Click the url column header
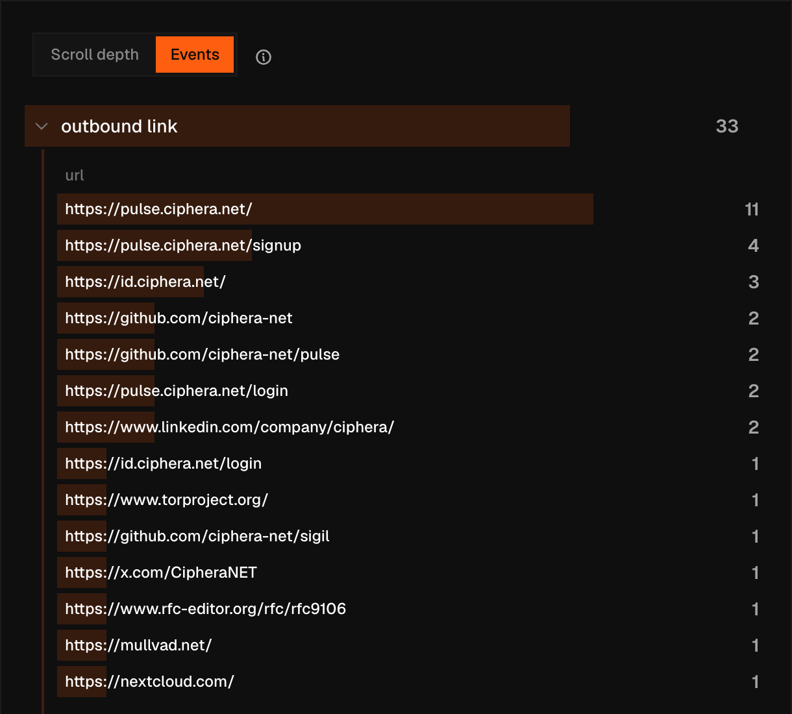Screen dimensions: 792x714 (x=75, y=175)
